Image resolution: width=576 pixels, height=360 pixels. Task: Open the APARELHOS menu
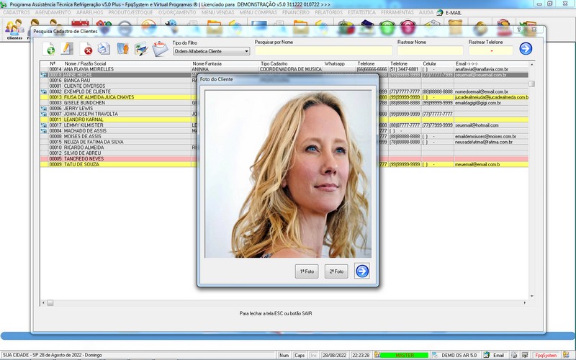point(89,12)
